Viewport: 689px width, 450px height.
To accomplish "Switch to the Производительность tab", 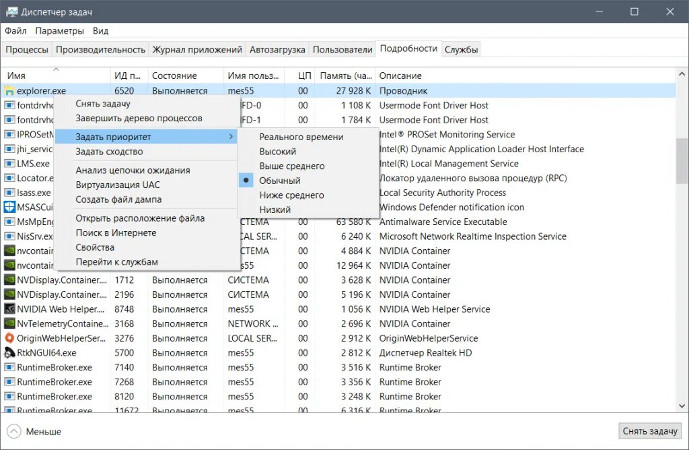I will [x=100, y=49].
